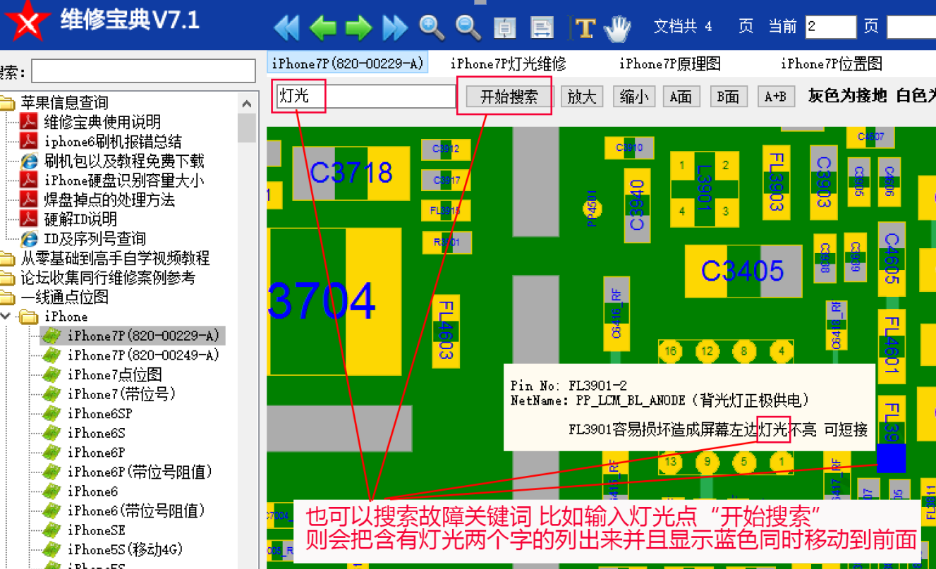Switch to the iPhone7P原理图 tab
Image resolution: width=936 pixels, height=569 pixels.
coord(669,64)
